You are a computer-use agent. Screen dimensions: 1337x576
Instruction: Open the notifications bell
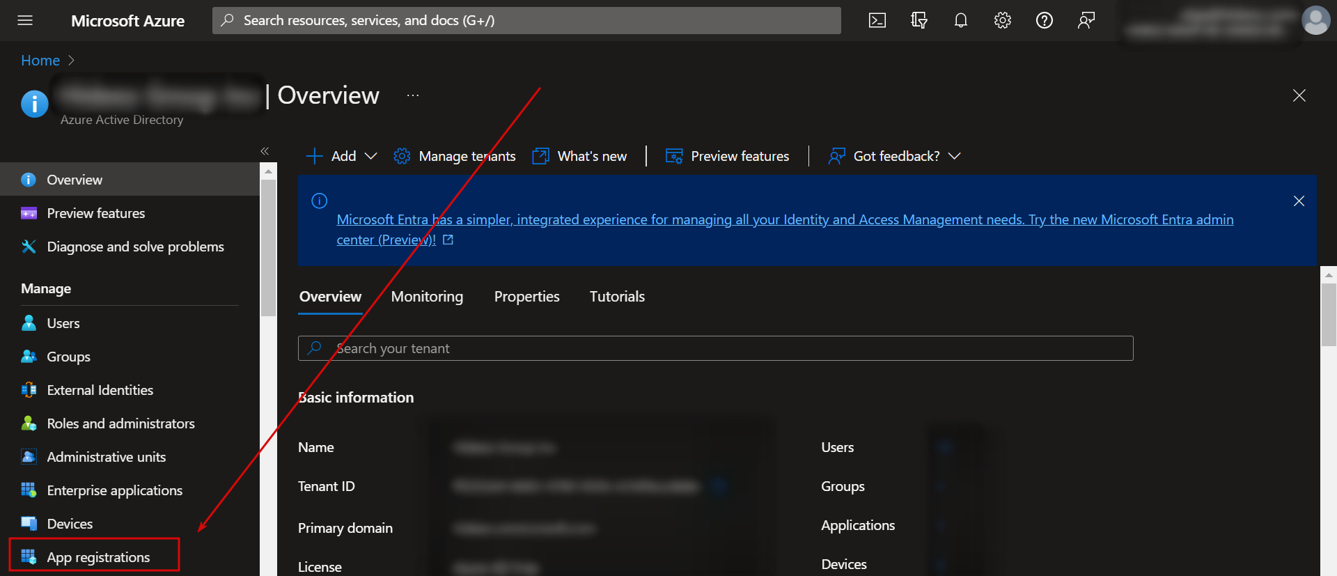coord(961,20)
